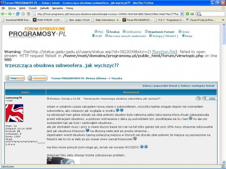The height and width of the screenshot is (169, 226).
Task: Click the vertical scrollbar down arrow
Action: 224,162
